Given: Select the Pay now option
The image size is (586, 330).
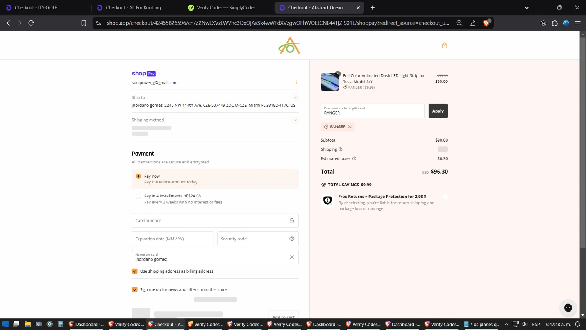Looking at the screenshot, I should click(x=138, y=176).
